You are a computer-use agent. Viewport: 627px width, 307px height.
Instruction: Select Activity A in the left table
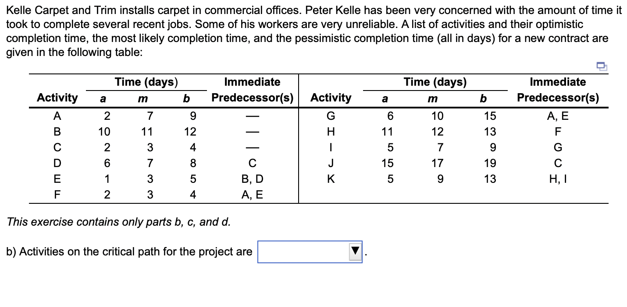pyautogui.click(x=57, y=115)
